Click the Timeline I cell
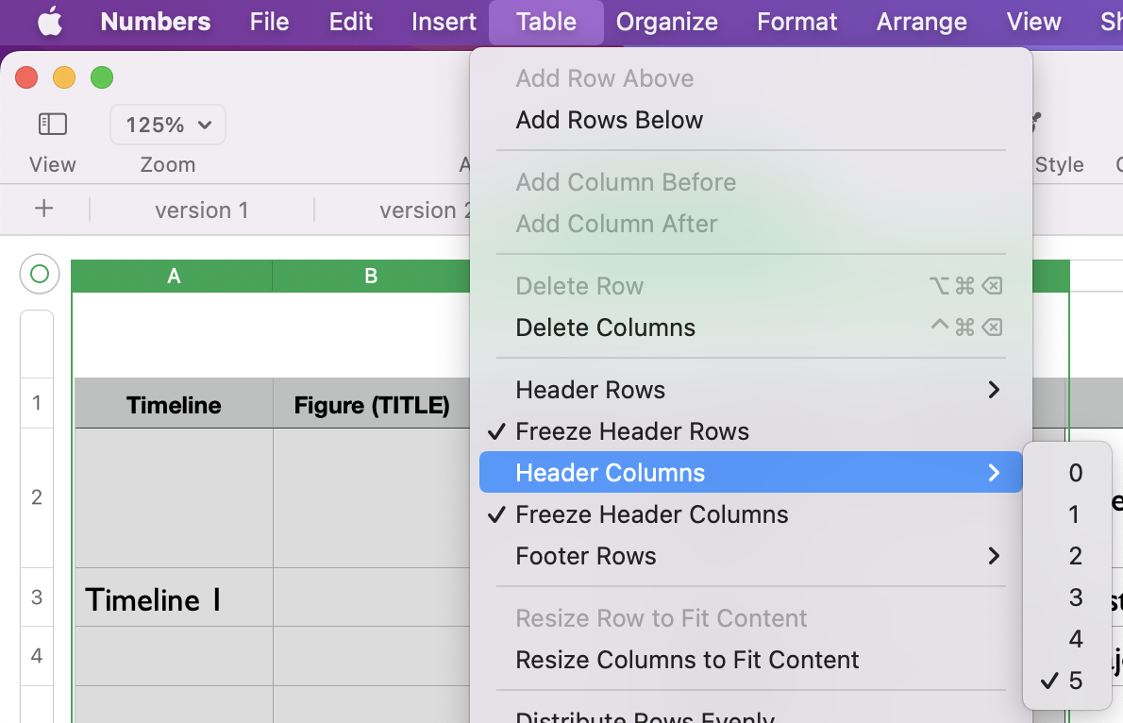The image size is (1123, 723). (x=174, y=599)
